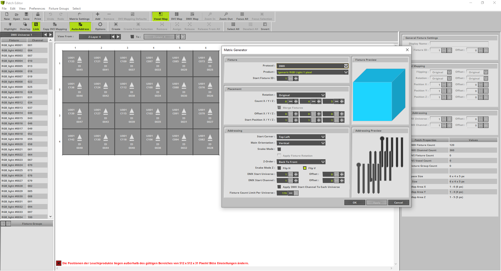Open Matrix Settings from the toolbar
Image resolution: width=501 pixels, height=271 pixels.
click(79, 16)
